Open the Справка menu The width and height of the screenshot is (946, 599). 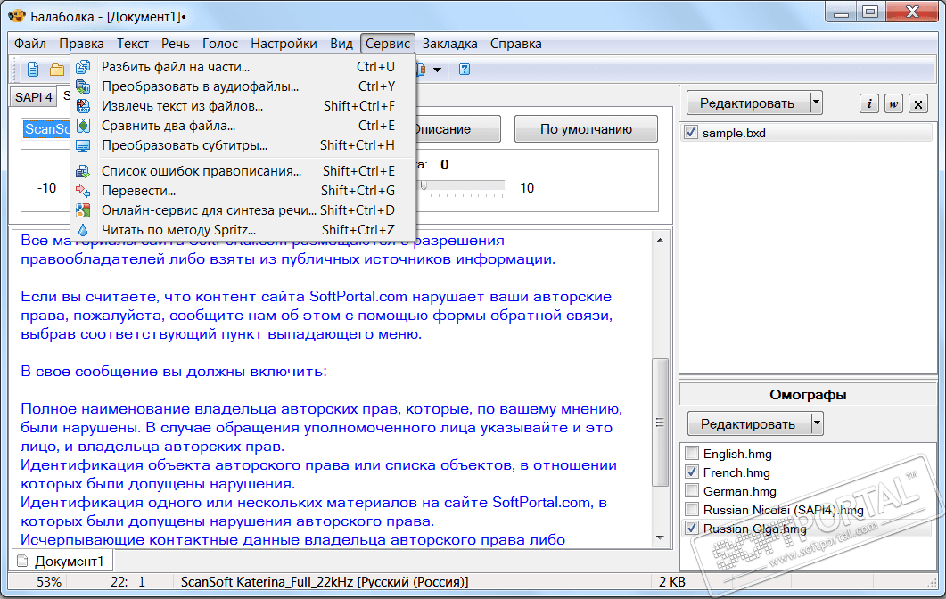[x=516, y=44]
